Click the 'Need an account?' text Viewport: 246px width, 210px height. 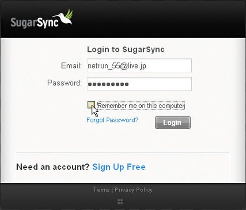click(53, 167)
